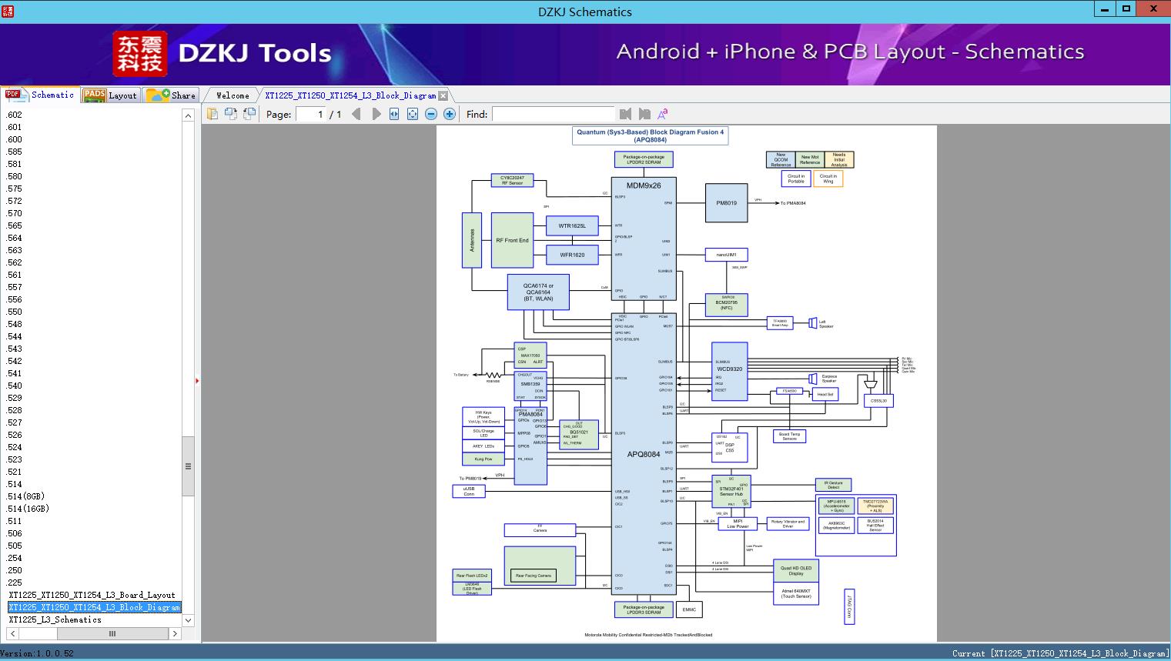Image resolution: width=1171 pixels, height=661 pixels.
Task: Click the zoom in plus icon
Action: coord(450,114)
